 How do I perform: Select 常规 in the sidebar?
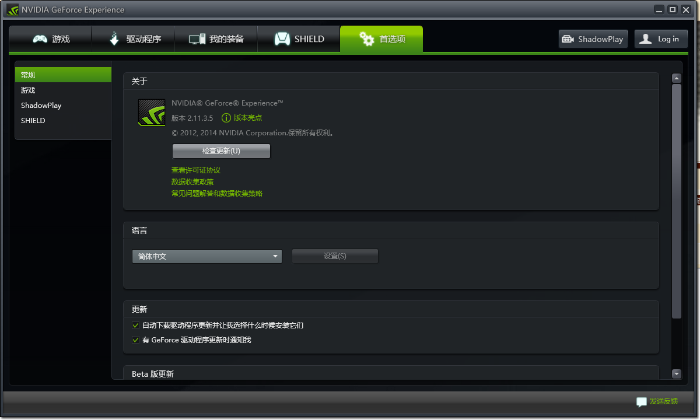[x=63, y=75]
